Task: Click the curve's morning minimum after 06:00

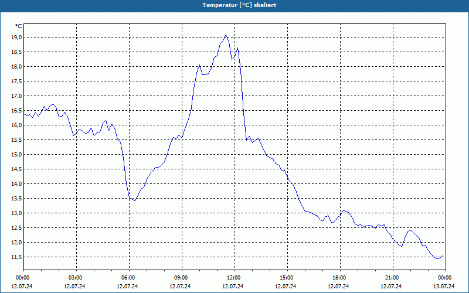Action: pos(135,200)
